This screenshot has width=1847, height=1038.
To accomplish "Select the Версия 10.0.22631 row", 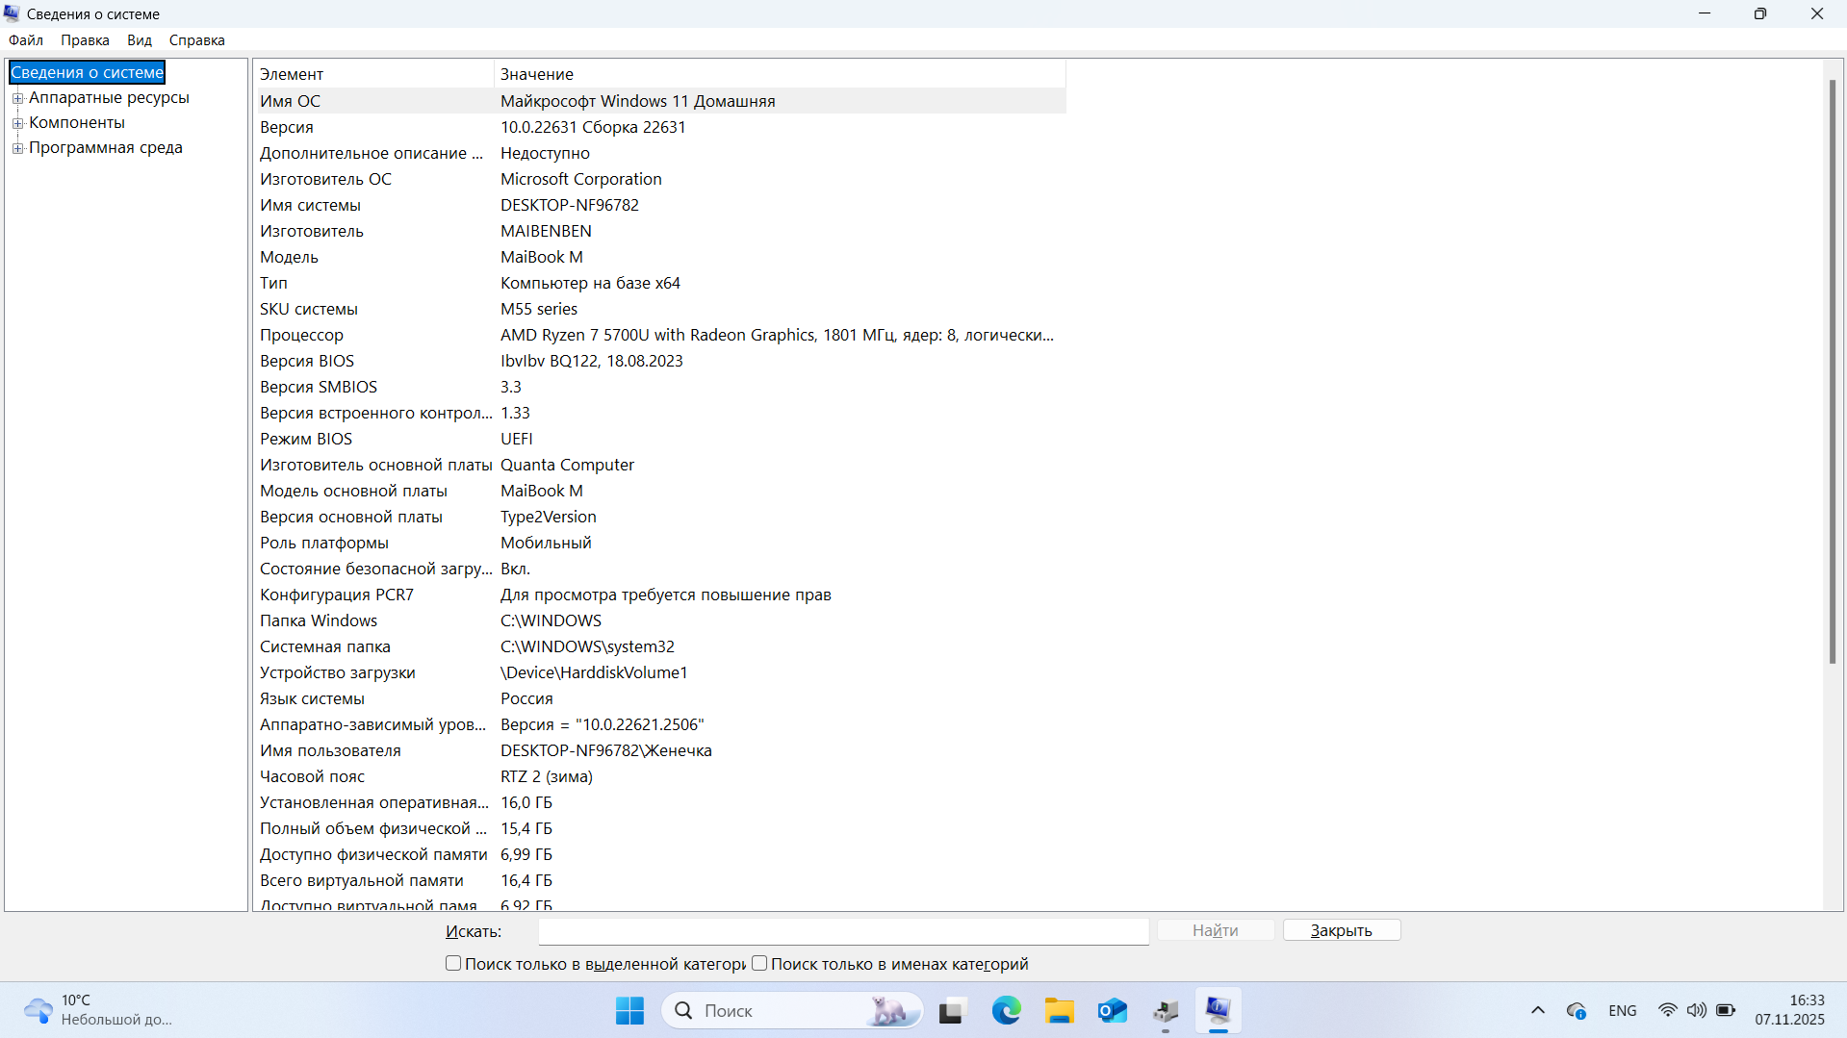I will 661,127.
